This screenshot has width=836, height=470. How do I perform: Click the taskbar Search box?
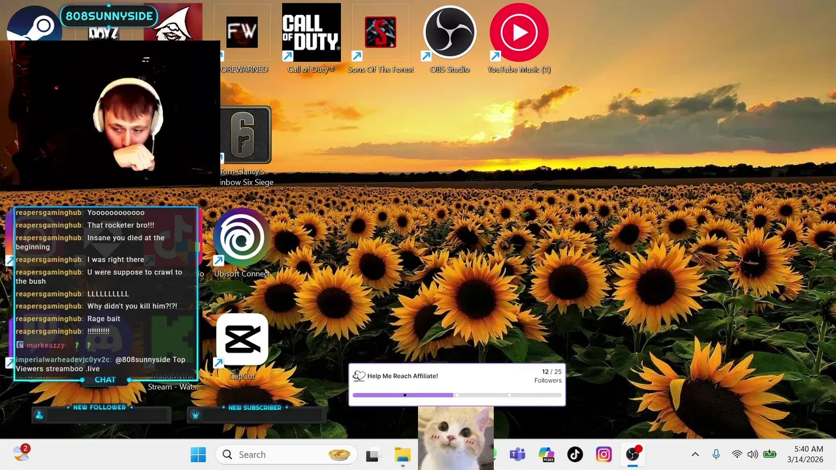pyautogui.click(x=287, y=454)
